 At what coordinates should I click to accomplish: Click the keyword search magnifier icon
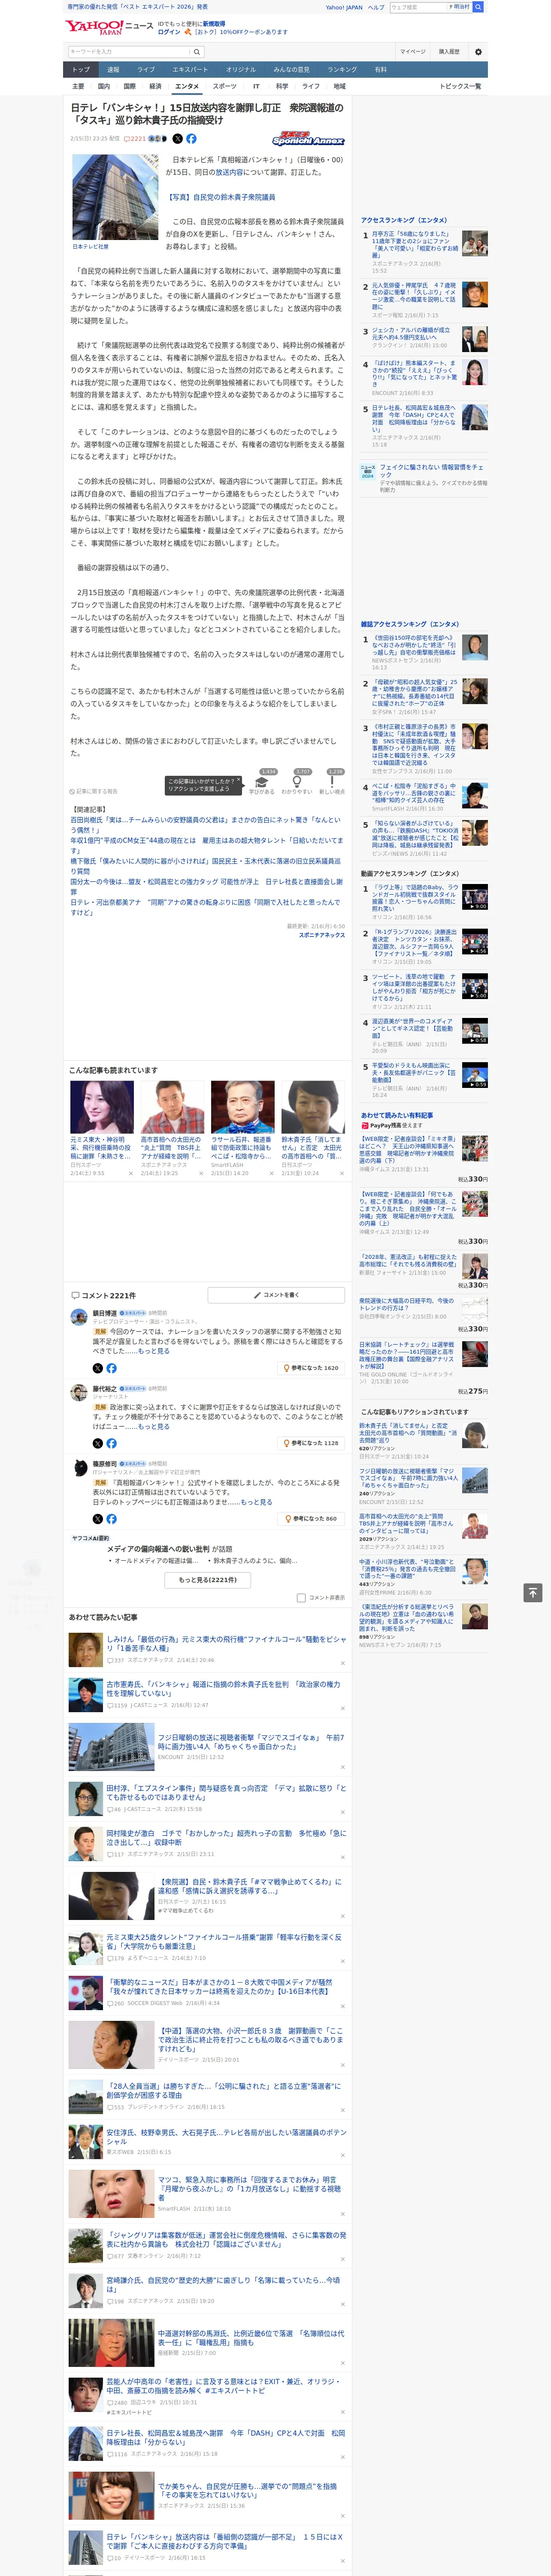(x=196, y=51)
